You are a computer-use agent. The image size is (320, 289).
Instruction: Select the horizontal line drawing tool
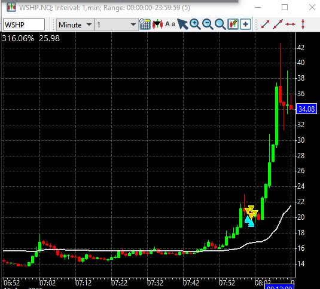pyautogui.click(x=290, y=24)
